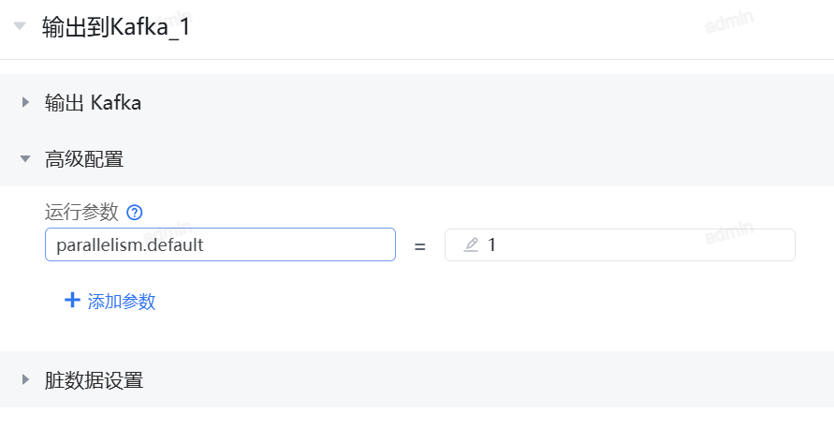The image size is (834, 429).
Task: Click the digit 1 in the value field
Action: (x=492, y=245)
